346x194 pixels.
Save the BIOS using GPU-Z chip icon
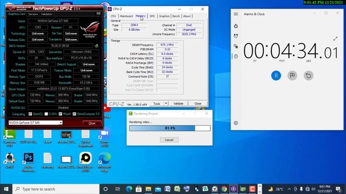point(96,46)
